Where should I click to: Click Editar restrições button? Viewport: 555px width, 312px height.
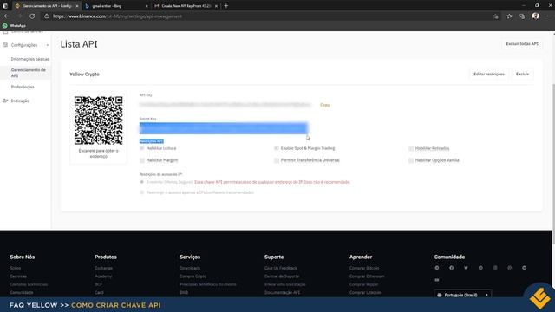[x=489, y=75]
